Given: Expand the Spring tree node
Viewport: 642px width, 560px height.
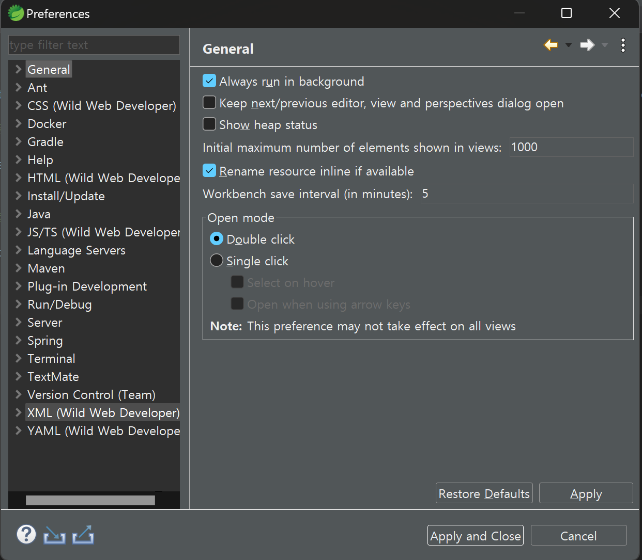Looking at the screenshot, I should coord(18,340).
